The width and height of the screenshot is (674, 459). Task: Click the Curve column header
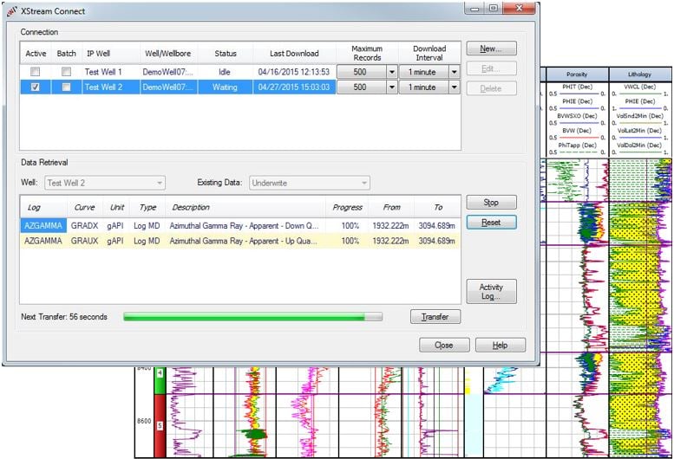click(85, 207)
